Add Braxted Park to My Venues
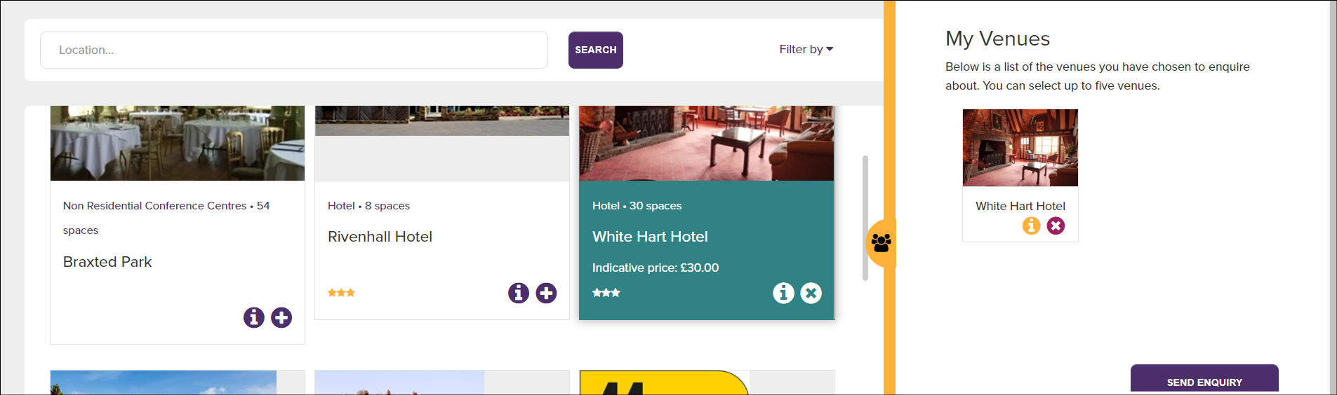Image resolution: width=1337 pixels, height=395 pixels. click(x=281, y=317)
